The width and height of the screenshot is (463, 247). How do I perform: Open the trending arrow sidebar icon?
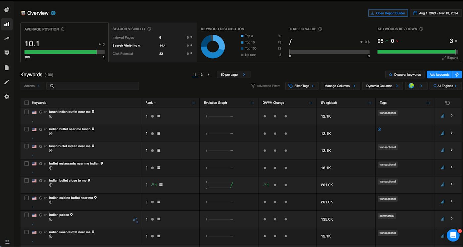pyautogui.click(x=7, y=39)
